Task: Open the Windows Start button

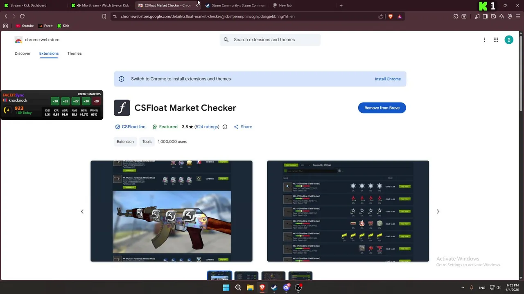Action: 226,287
